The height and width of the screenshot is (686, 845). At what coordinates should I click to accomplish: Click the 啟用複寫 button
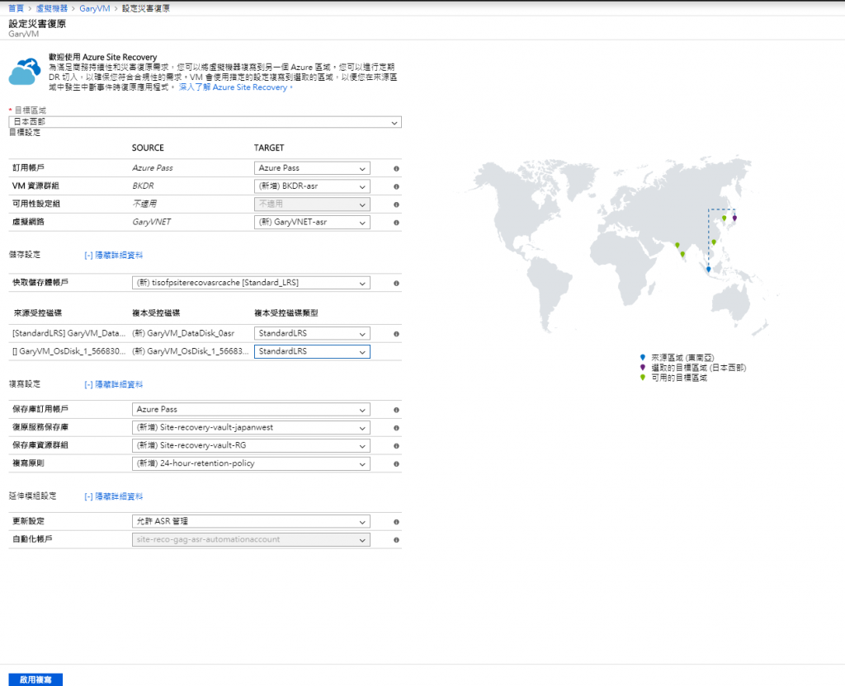click(x=35, y=679)
